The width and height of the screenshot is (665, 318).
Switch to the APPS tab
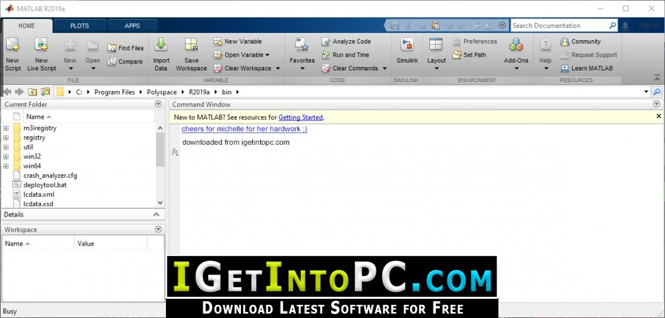(132, 26)
